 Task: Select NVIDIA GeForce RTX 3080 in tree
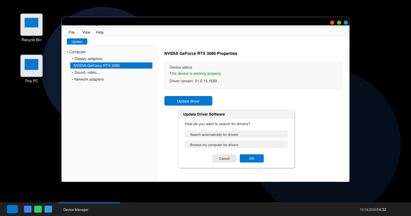111,65
